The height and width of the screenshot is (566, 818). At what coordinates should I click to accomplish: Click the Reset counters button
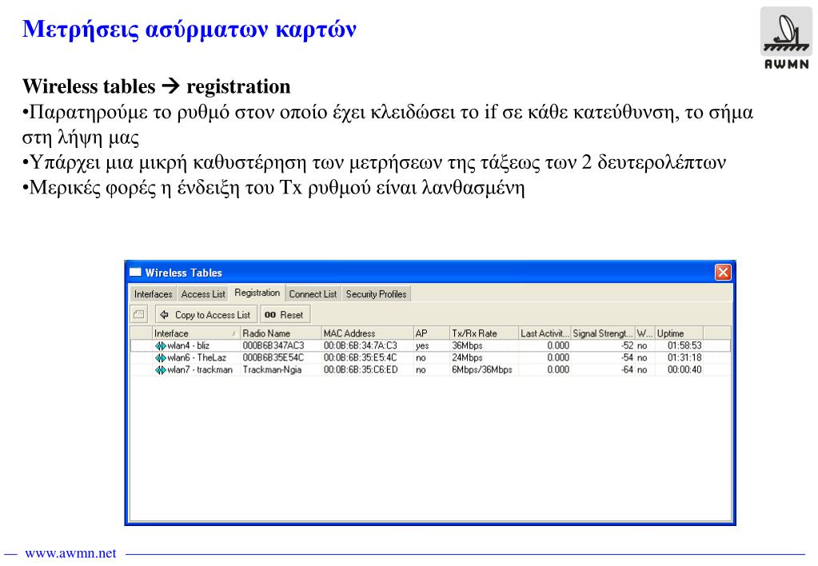(285, 314)
